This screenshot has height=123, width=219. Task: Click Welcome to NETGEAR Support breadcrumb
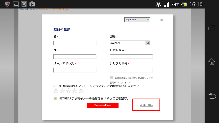tap(54, 9)
